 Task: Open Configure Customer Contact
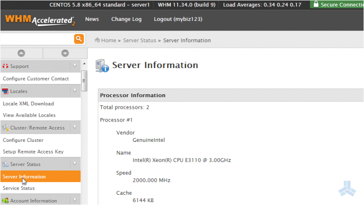(x=36, y=79)
